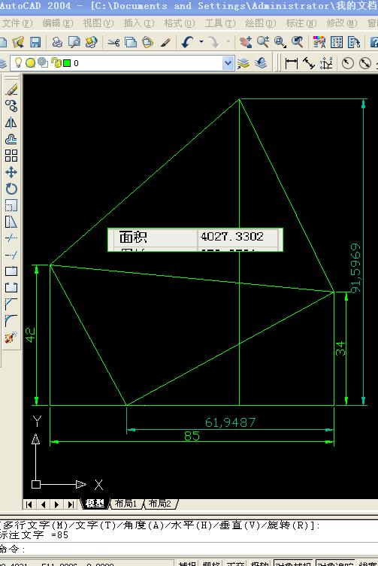
Task: Select the Diameter Dimension tool
Action: 365,63
